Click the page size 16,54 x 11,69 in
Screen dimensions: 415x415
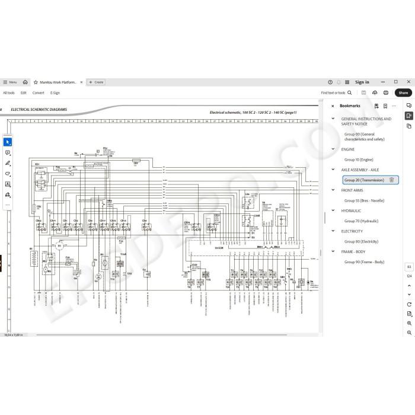point(14,335)
